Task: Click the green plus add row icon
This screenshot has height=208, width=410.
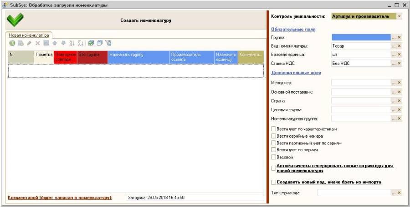Action: coord(12,43)
